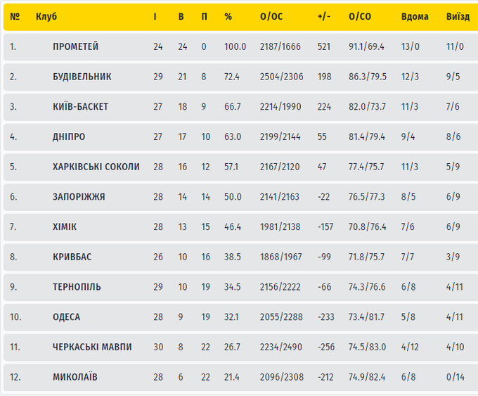This screenshot has height=396, width=478.
Task: Select the Миколаїв team name
Action: pos(75,377)
